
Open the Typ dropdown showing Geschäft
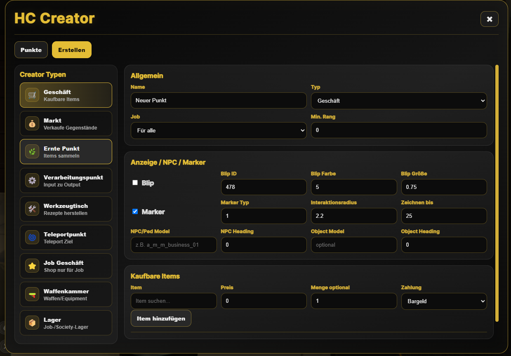click(399, 101)
